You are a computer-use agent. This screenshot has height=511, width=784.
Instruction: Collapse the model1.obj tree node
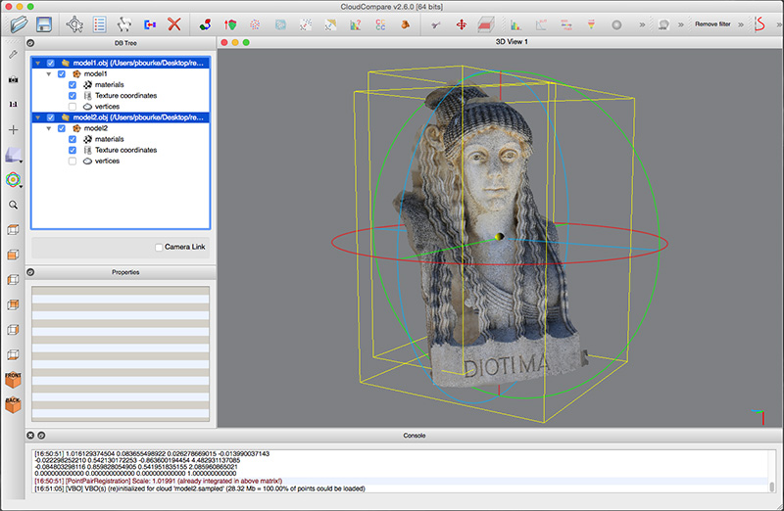[x=38, y=64]
